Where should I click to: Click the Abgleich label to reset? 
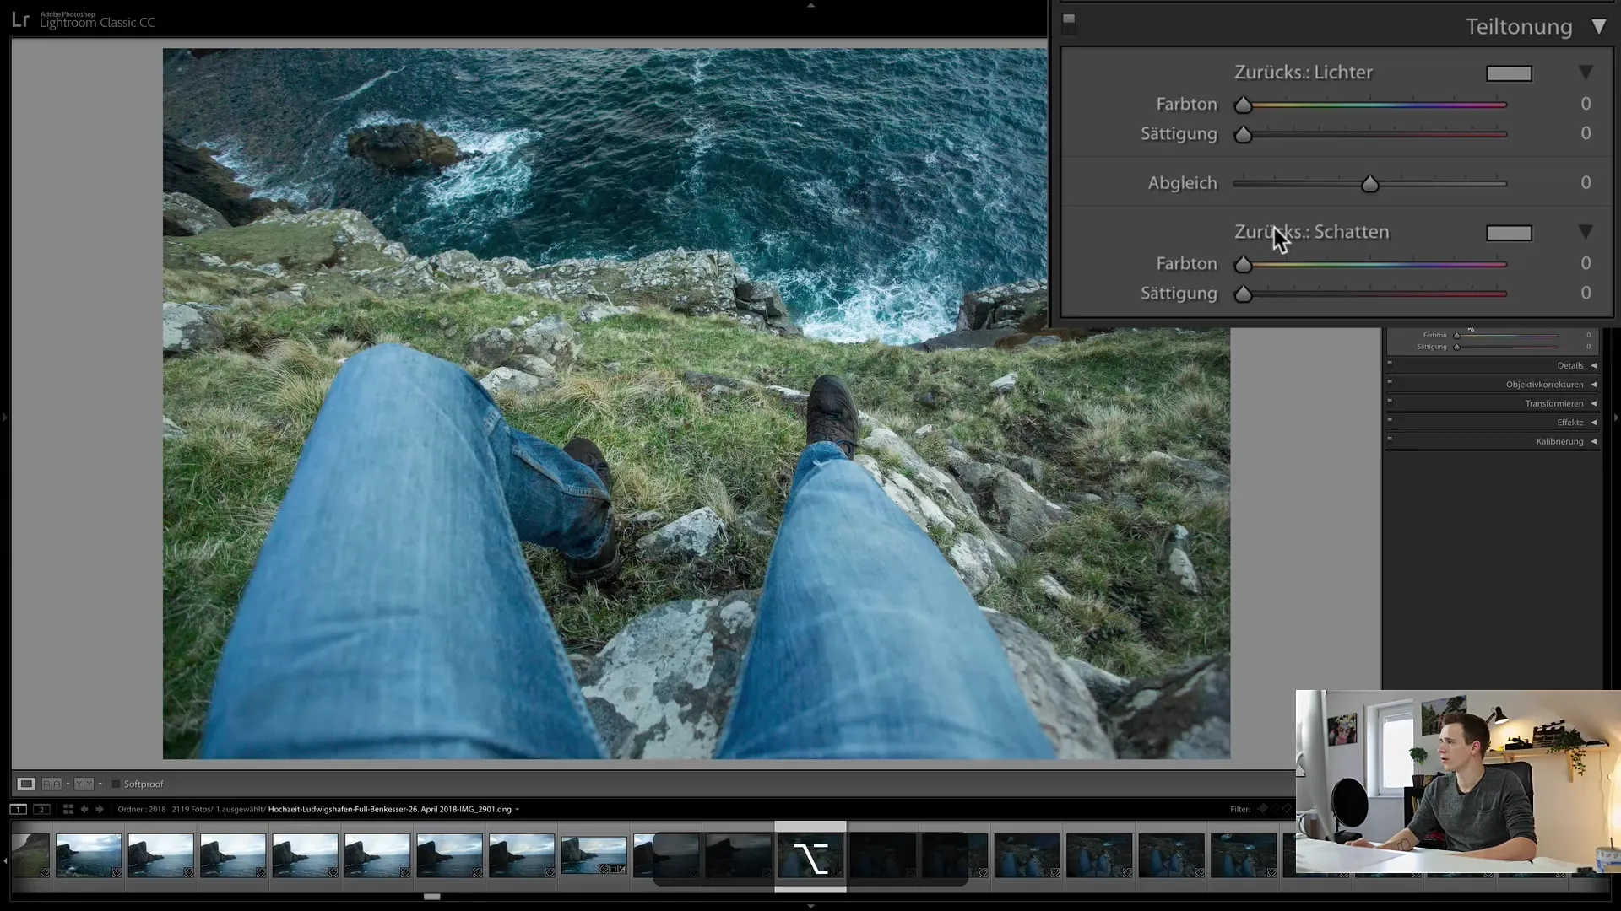pos(1182,183)
